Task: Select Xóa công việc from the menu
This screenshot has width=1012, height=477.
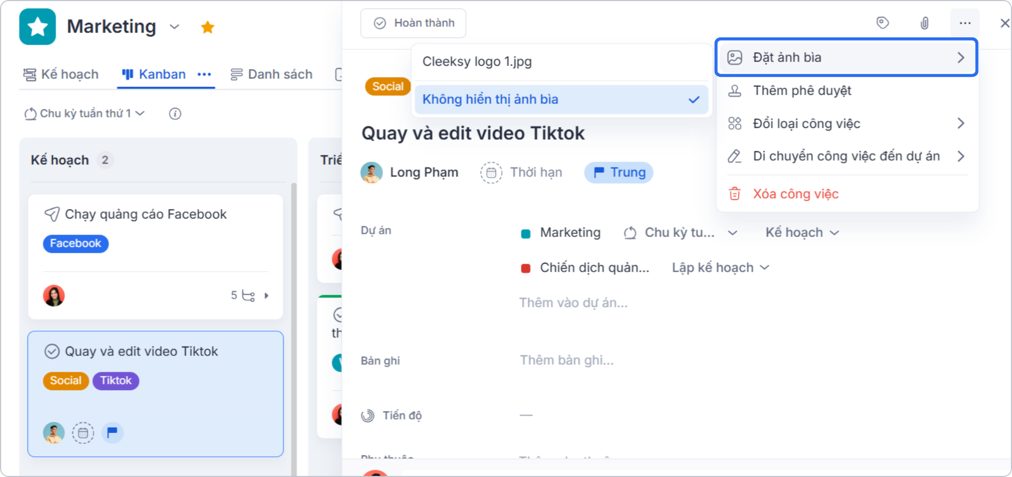Action: coord(795,194)
